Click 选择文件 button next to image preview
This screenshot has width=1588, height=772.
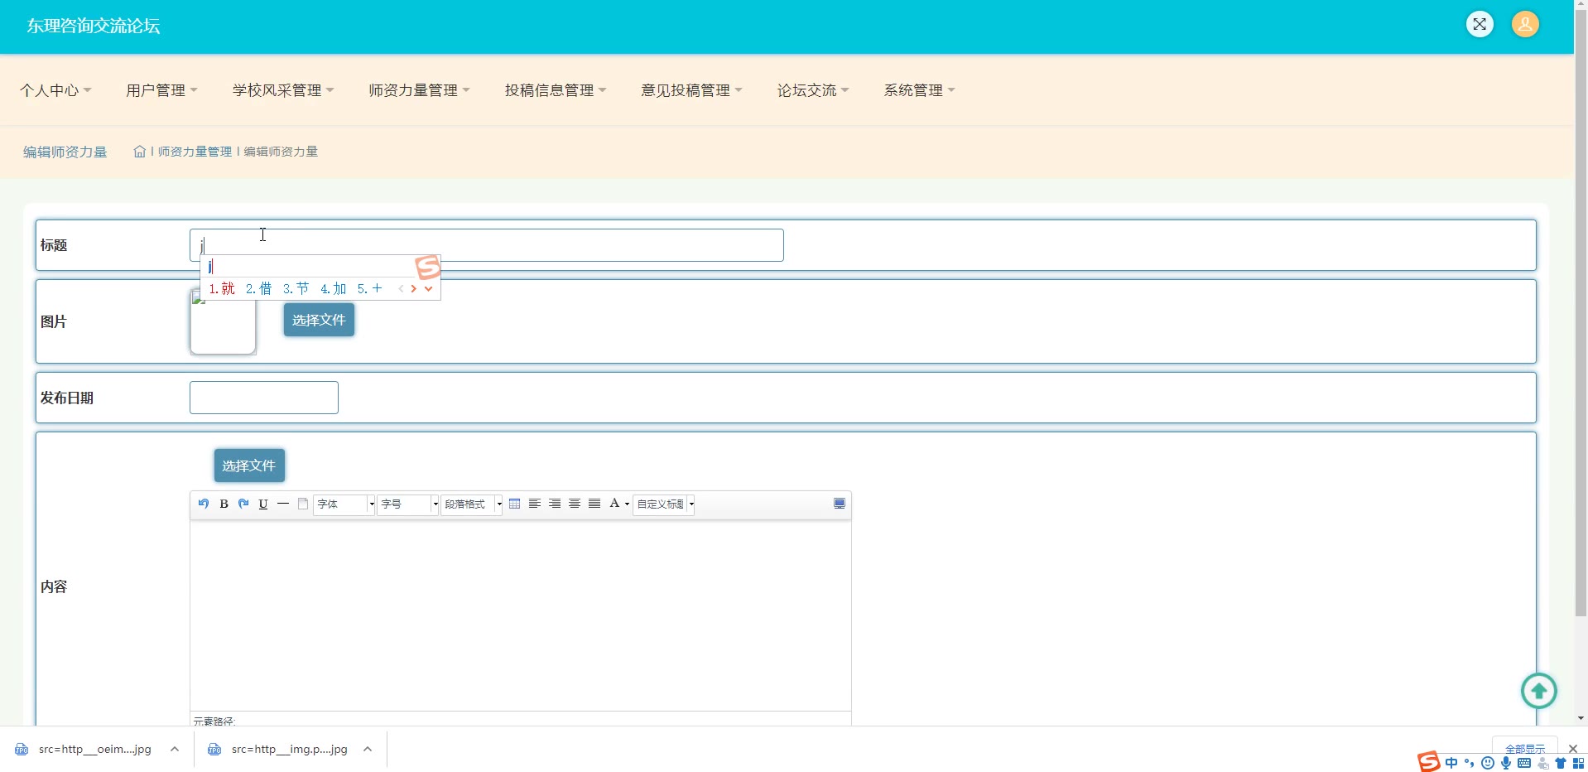click(319, 320)
